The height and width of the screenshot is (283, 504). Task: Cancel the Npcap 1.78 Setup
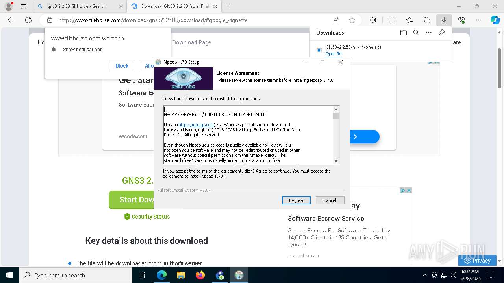pyautogui.click(x=330, y=200)
